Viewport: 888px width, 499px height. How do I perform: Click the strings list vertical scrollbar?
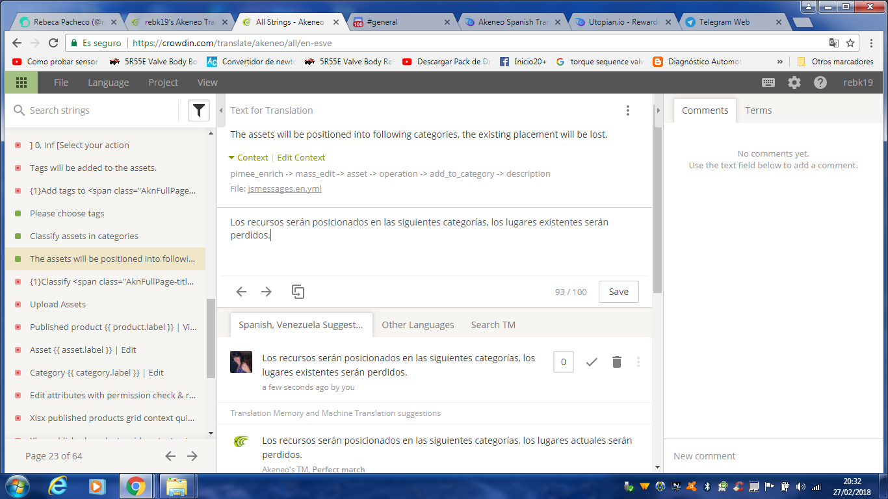coord(211,338)
